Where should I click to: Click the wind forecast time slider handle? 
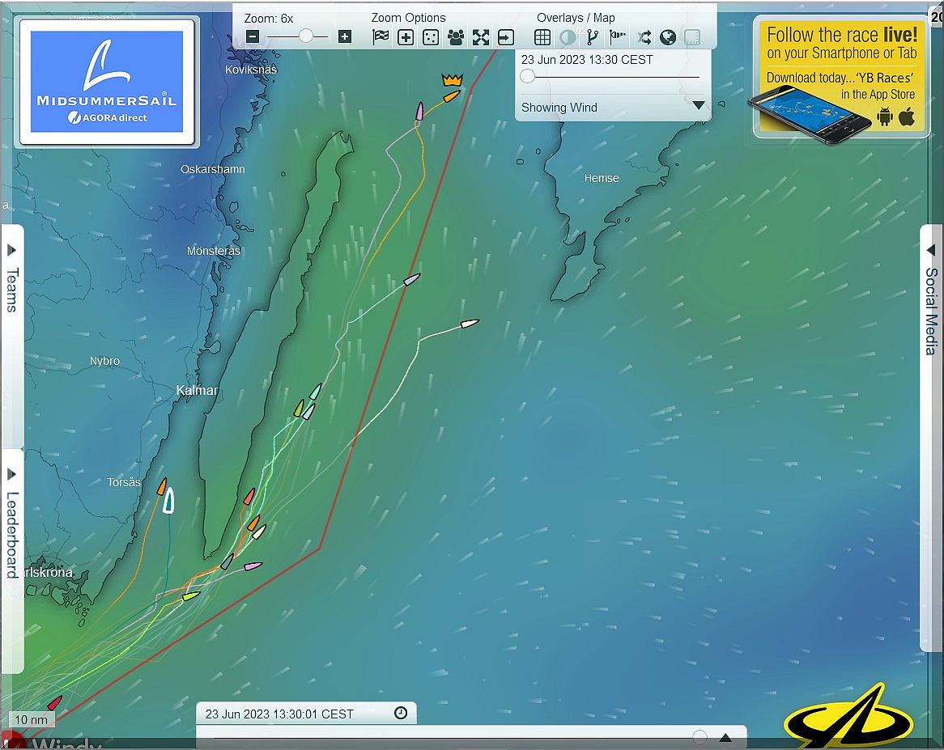click(528, 77)
